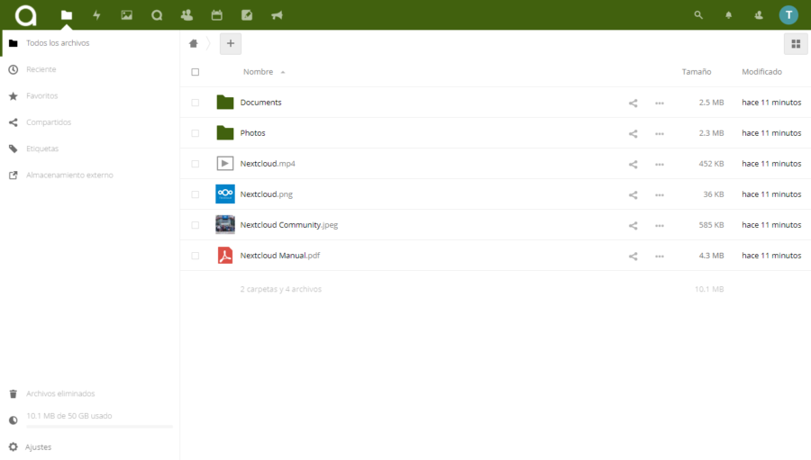Open the Contacts people icon

coord(187,15)
